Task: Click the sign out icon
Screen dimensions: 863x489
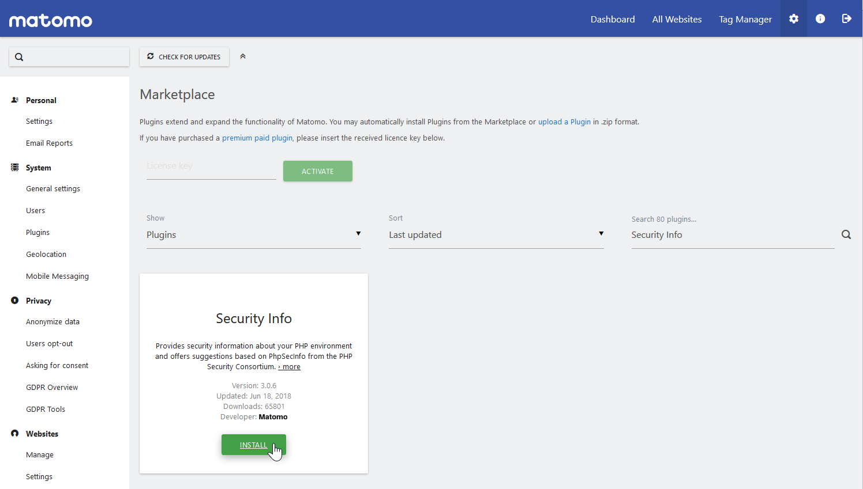Action: coord(846,19)
